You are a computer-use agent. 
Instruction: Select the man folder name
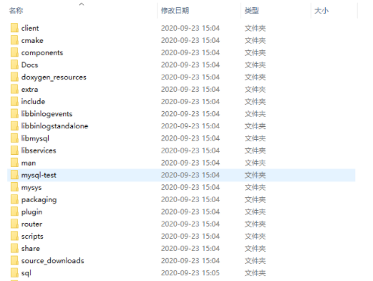[29, 163]
